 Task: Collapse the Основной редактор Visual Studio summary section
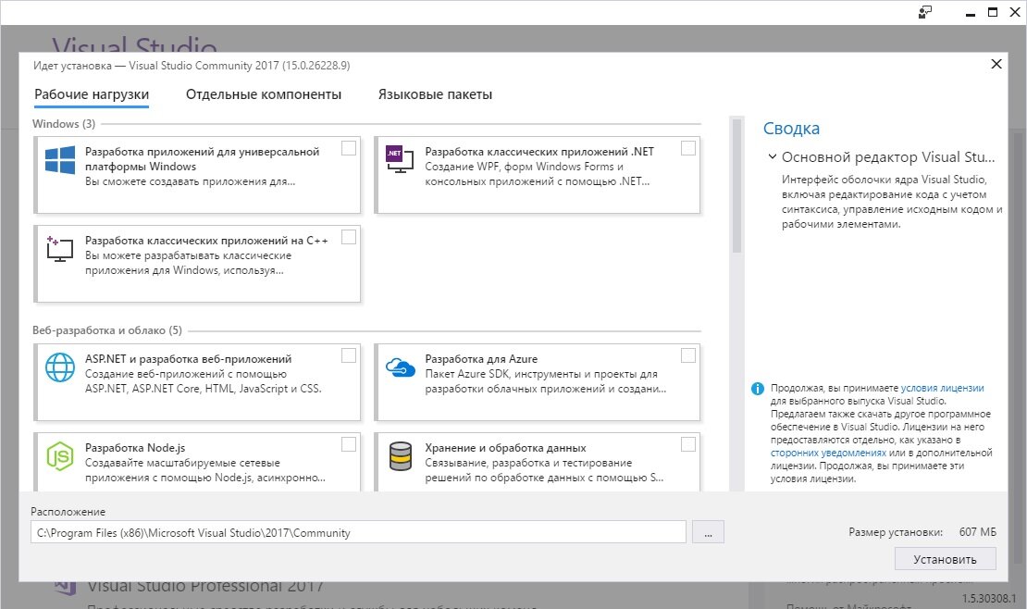773,156
